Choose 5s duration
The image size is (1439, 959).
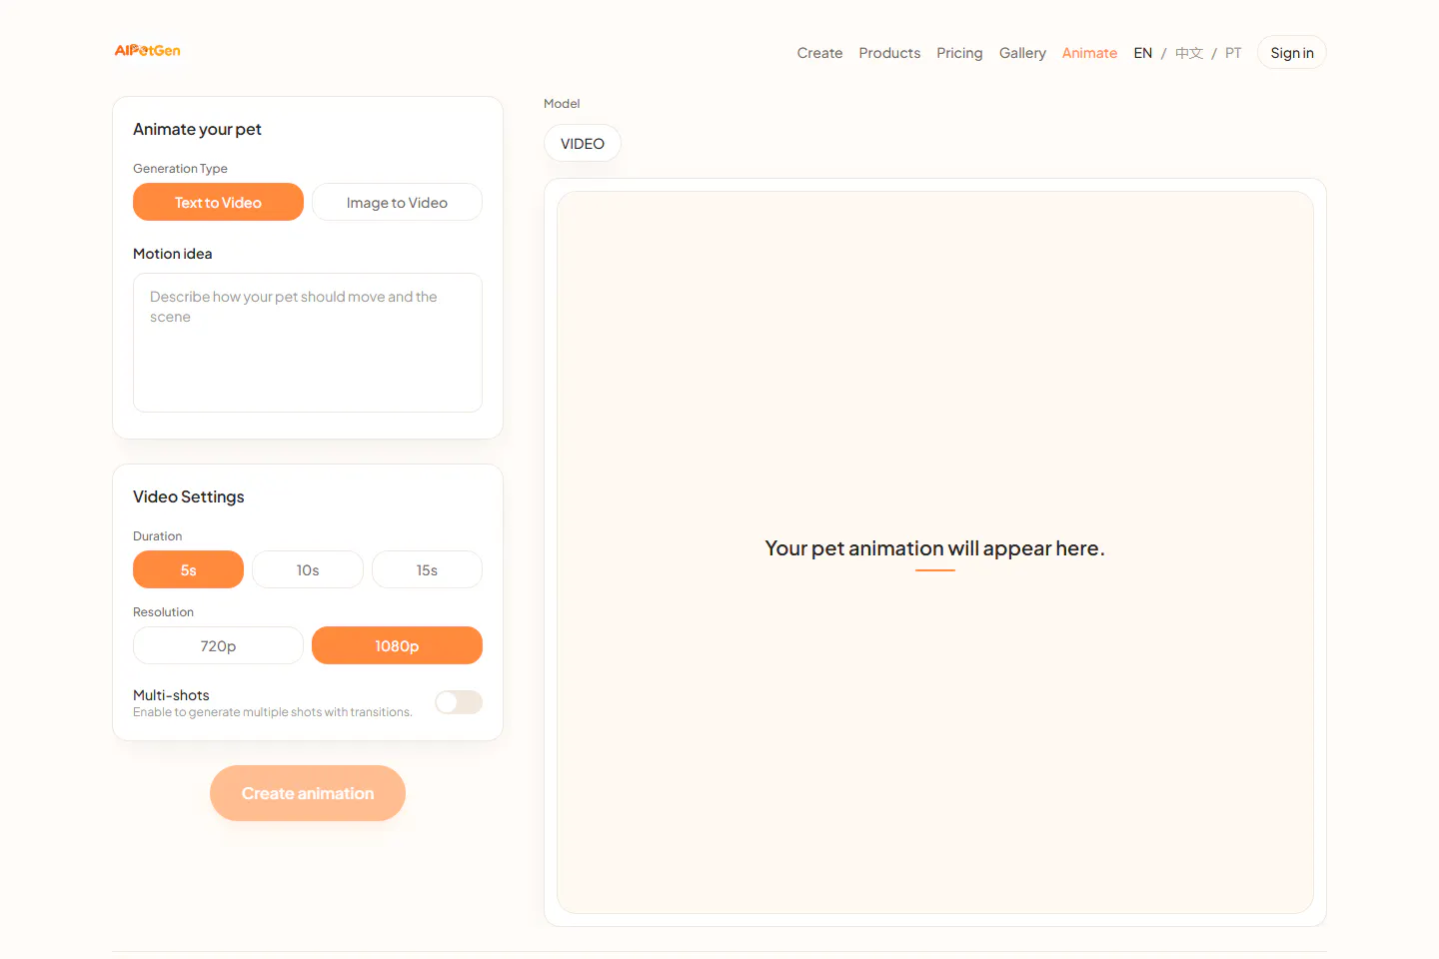[x=188, y=569]
